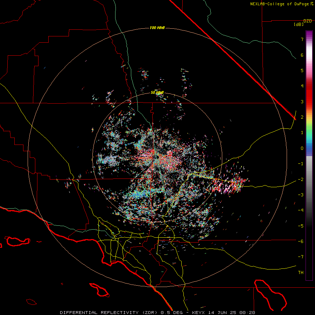Click the purple top of the color bar
The image size is (315, 315).
pos(309,34)
